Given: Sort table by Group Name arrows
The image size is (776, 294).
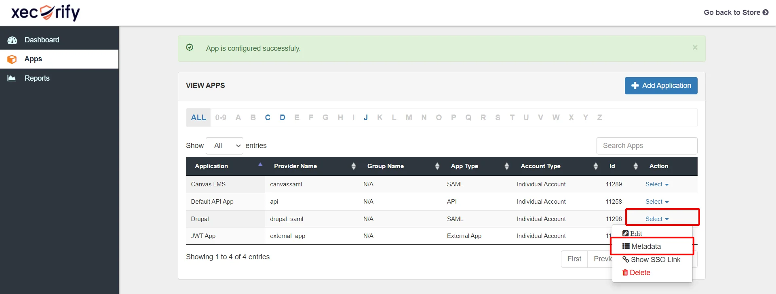Looking at the screenshot, I should (437, 166).
